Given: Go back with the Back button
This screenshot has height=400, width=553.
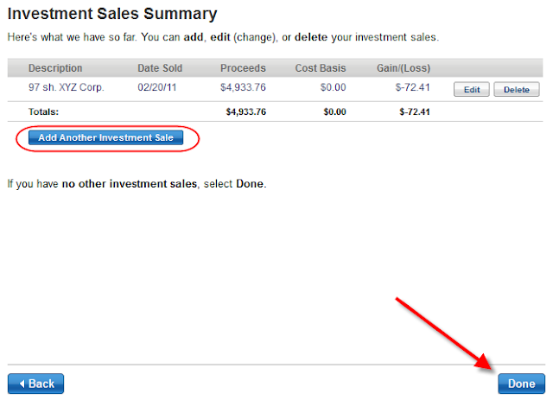Looking at the screenshot, I should click(x=35, y=384).
